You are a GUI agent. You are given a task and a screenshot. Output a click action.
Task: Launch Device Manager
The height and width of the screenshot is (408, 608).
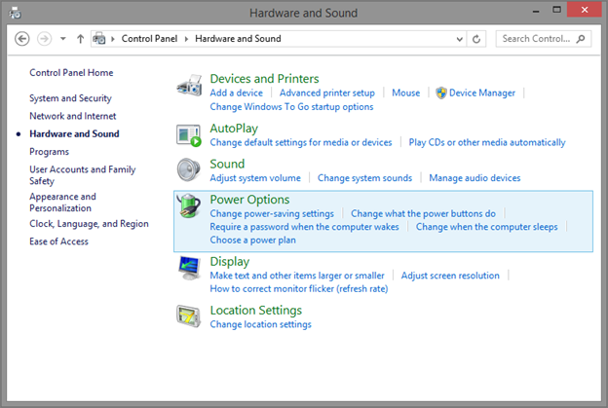[x=482, y=93]
